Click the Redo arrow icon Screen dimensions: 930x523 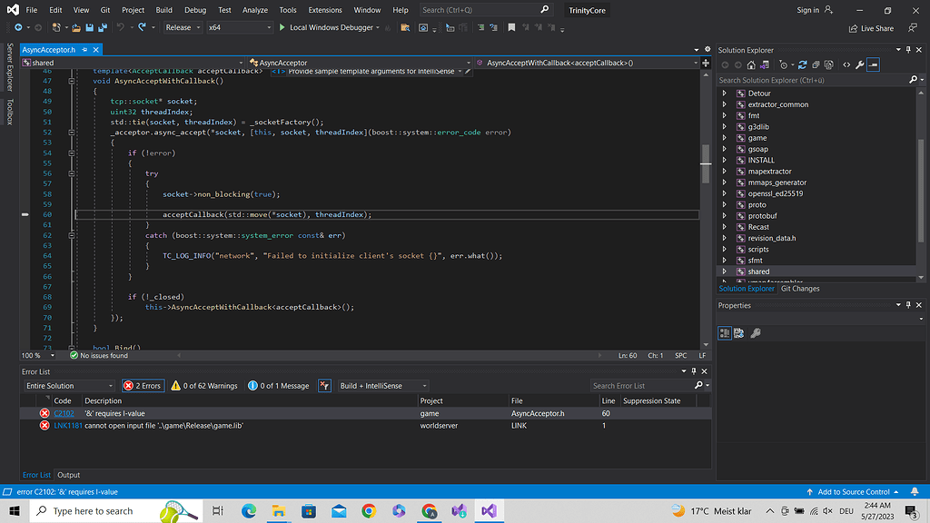pos(143,27)
